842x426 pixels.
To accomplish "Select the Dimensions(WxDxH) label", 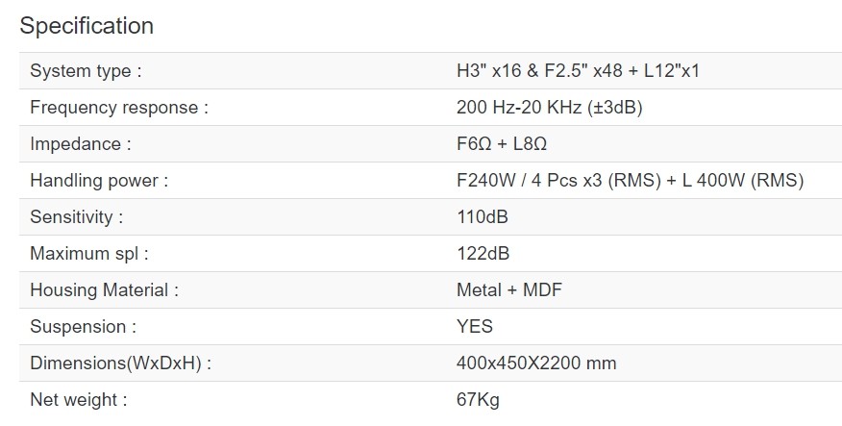I will (x=121, y=363).
